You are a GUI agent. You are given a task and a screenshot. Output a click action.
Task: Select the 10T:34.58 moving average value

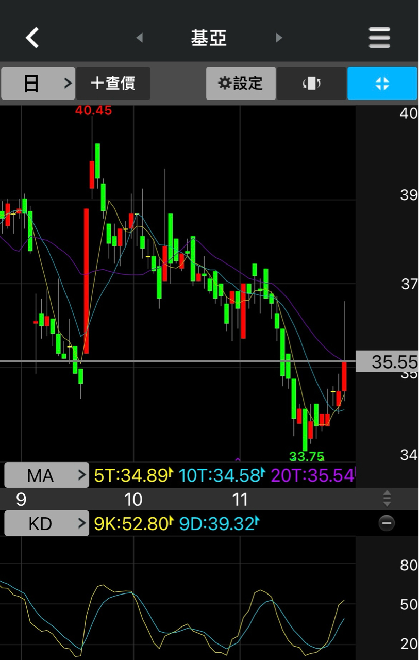point(221,475)
